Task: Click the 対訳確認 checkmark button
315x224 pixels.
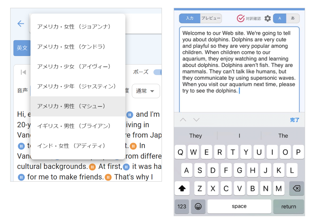Action: (x=249, y=18)
